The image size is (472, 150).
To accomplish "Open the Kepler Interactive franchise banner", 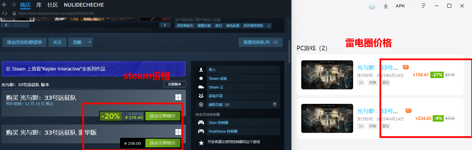I will (x=94, y=69).
